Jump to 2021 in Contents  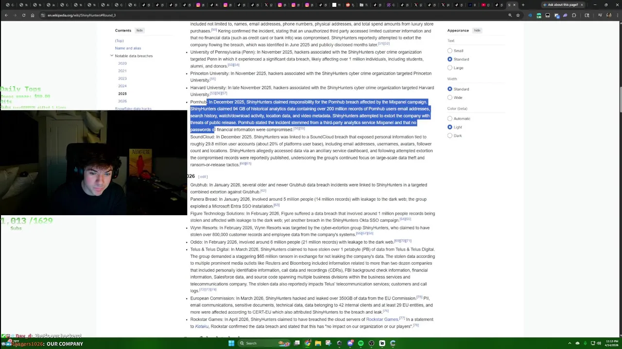tap(122, 71)
